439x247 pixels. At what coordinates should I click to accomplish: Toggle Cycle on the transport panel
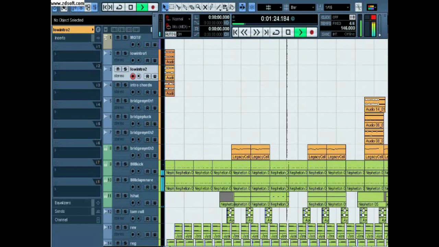click(276, 33)
